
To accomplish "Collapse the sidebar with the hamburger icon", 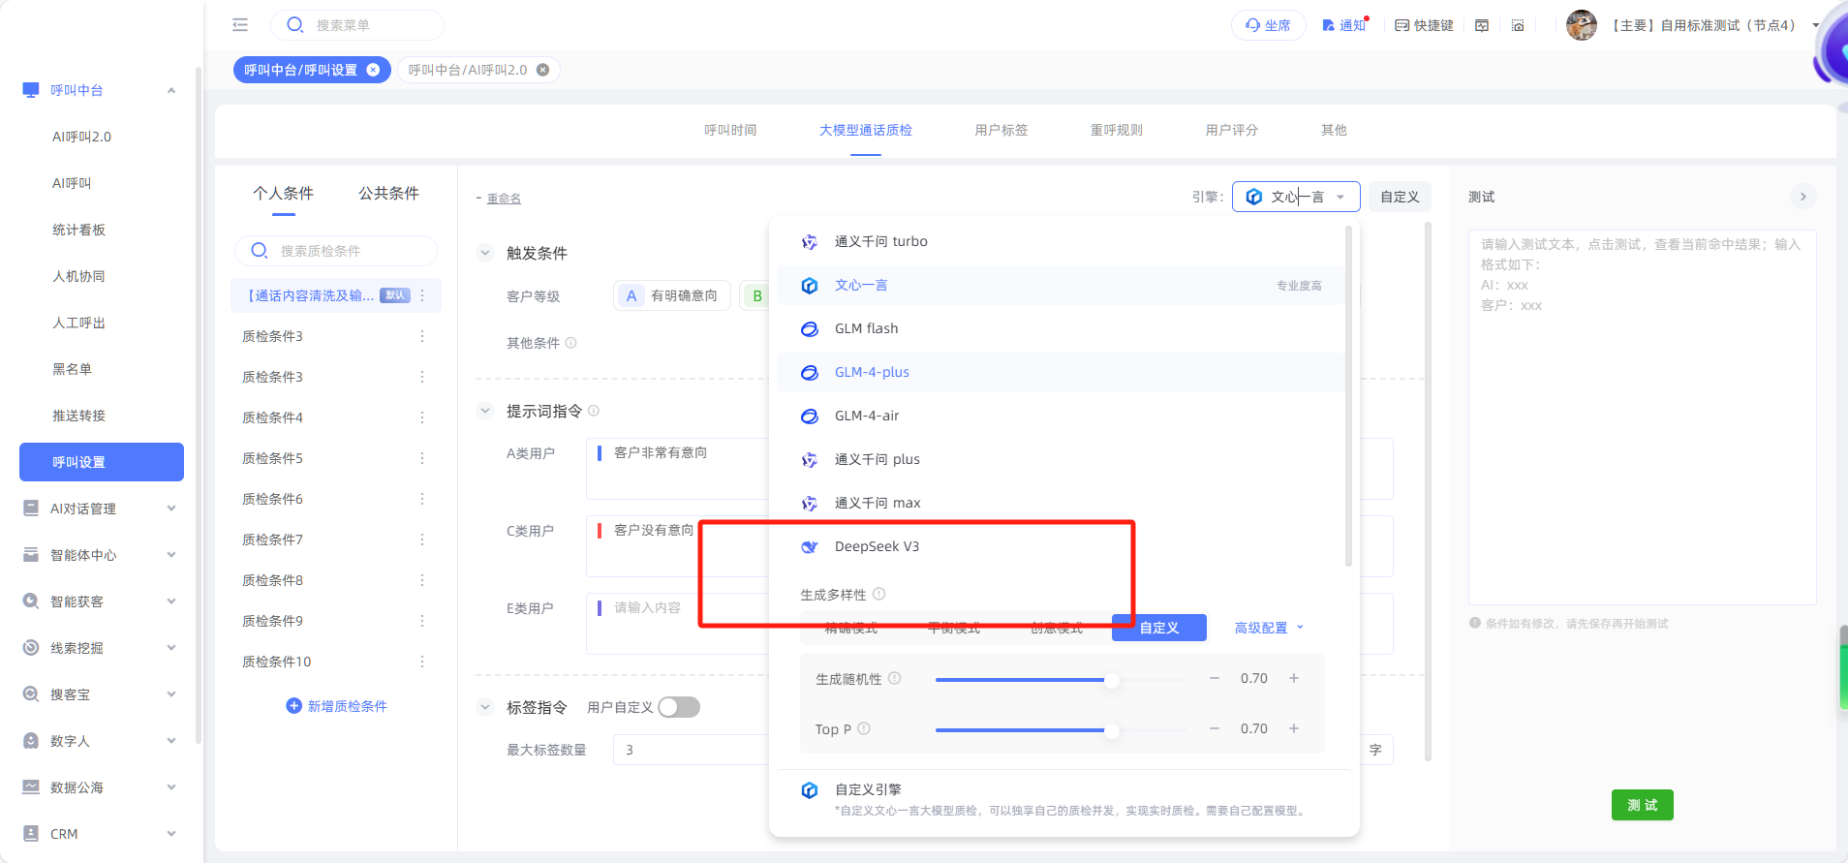I will tap(240, 25).
